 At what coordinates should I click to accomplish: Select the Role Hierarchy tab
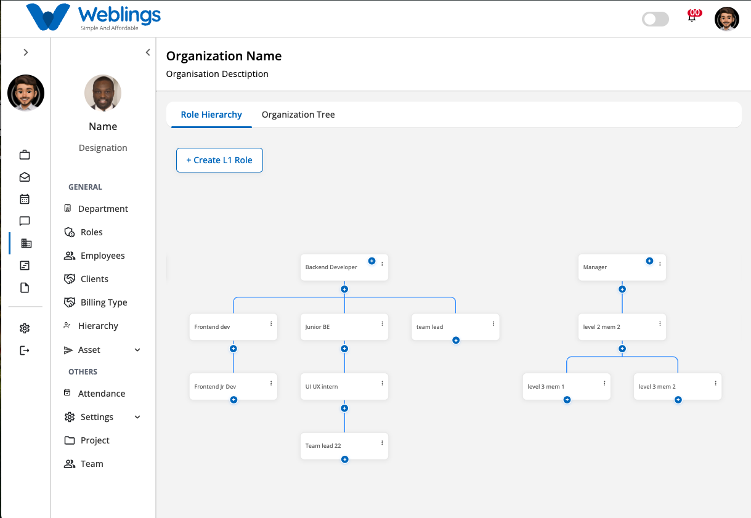pyautogui.click(x=211, y=115)
